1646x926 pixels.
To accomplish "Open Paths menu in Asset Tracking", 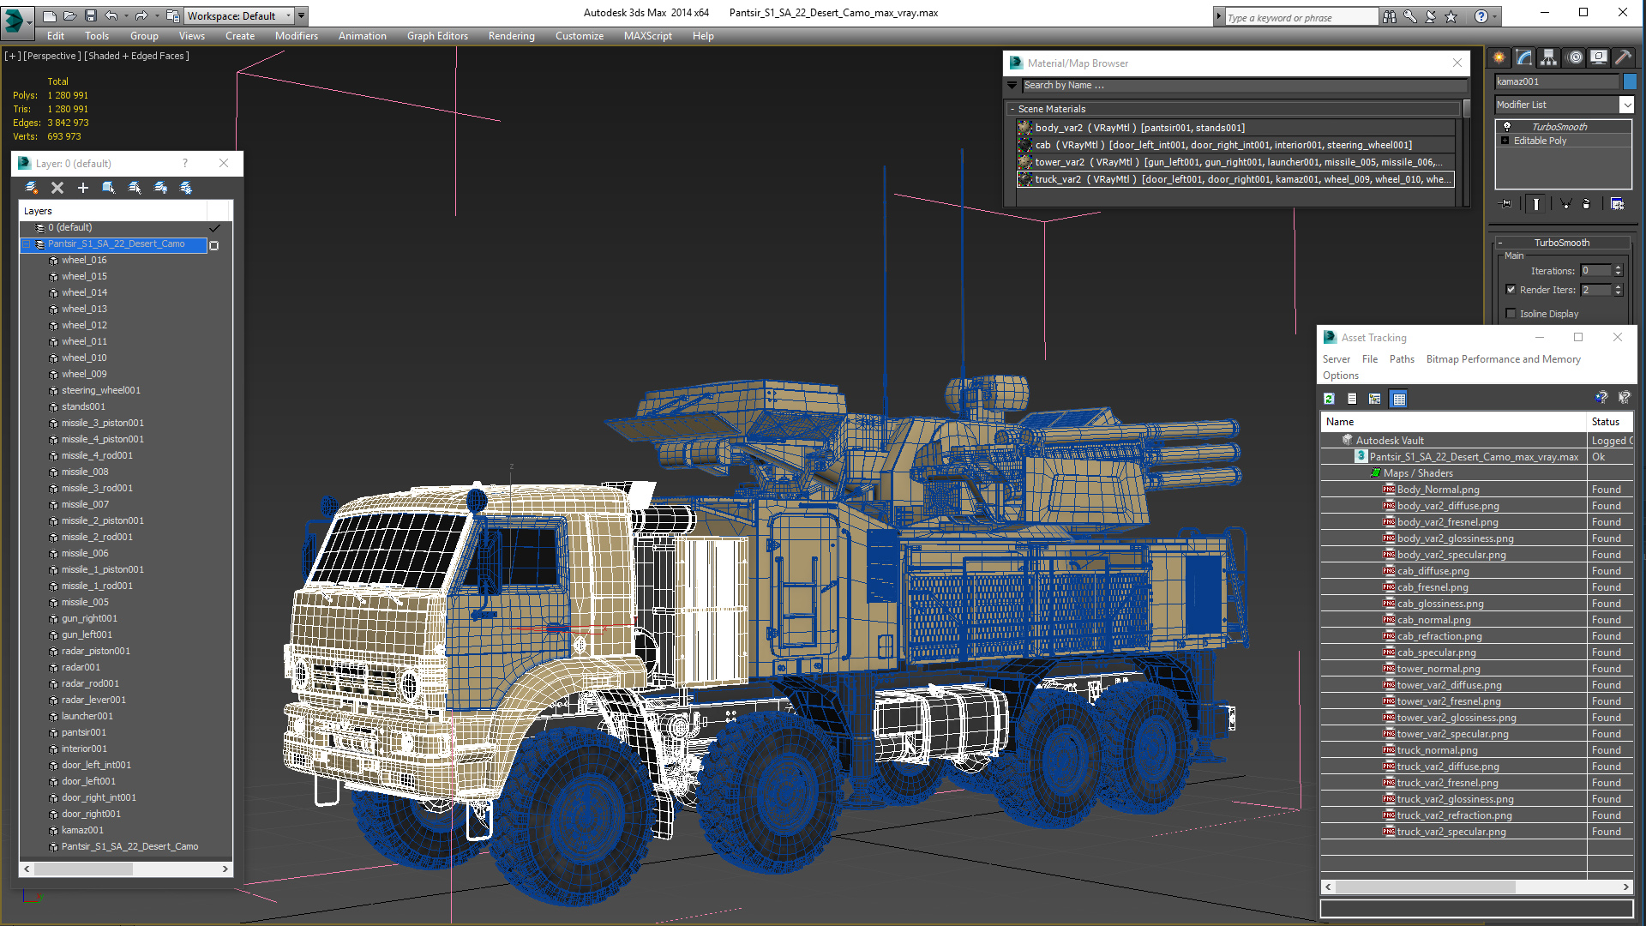I will click(x=1402, y=359).
